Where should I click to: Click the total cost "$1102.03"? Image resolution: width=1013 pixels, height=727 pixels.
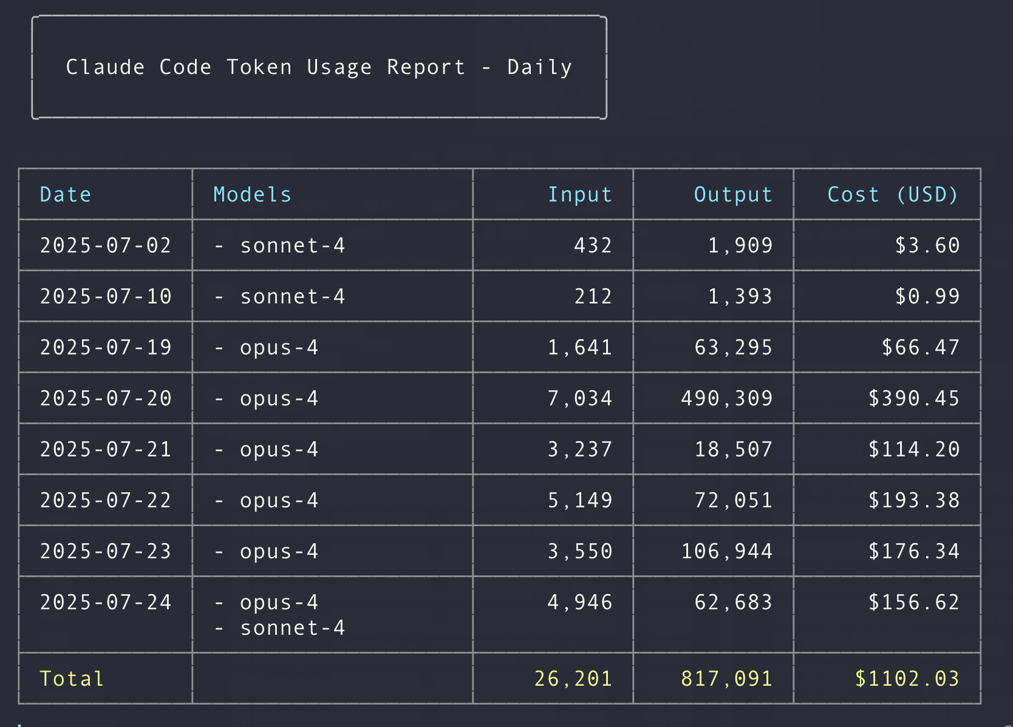[907, 678]
